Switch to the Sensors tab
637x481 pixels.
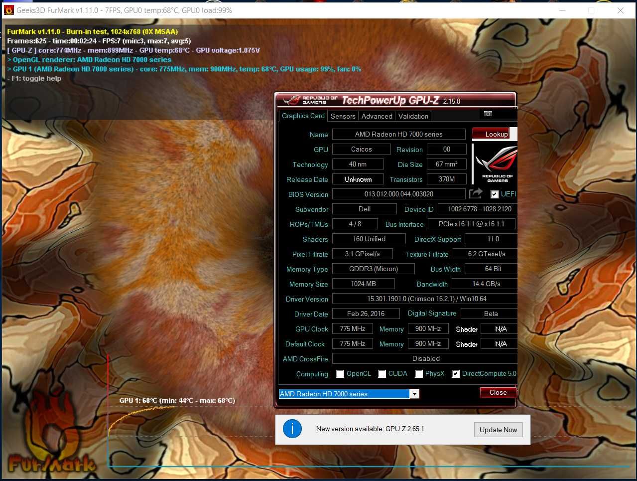tap(343, 116)
